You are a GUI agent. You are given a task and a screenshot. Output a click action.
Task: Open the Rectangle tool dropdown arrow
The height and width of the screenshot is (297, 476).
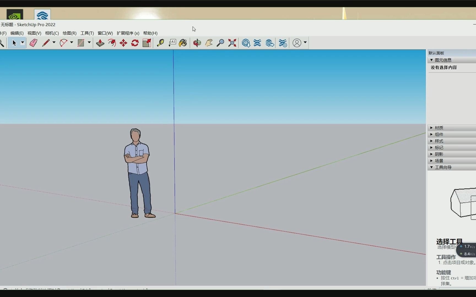89,43
